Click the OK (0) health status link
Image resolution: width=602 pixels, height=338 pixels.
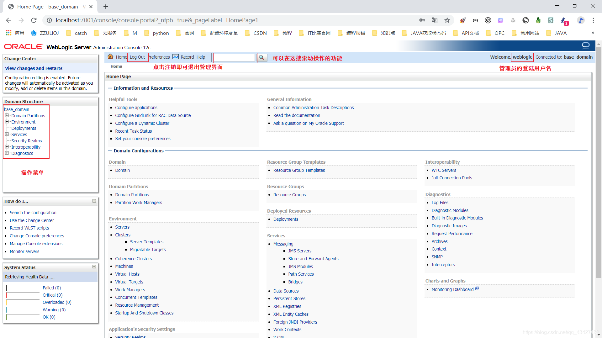[49, 317]
